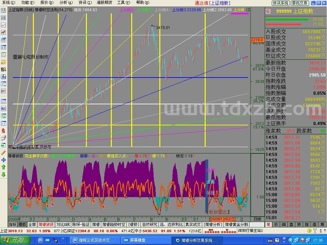Toggle the small window icon beside 上分线
The width and height of the screenshot is (327, 245).
[x=248, y=10]
